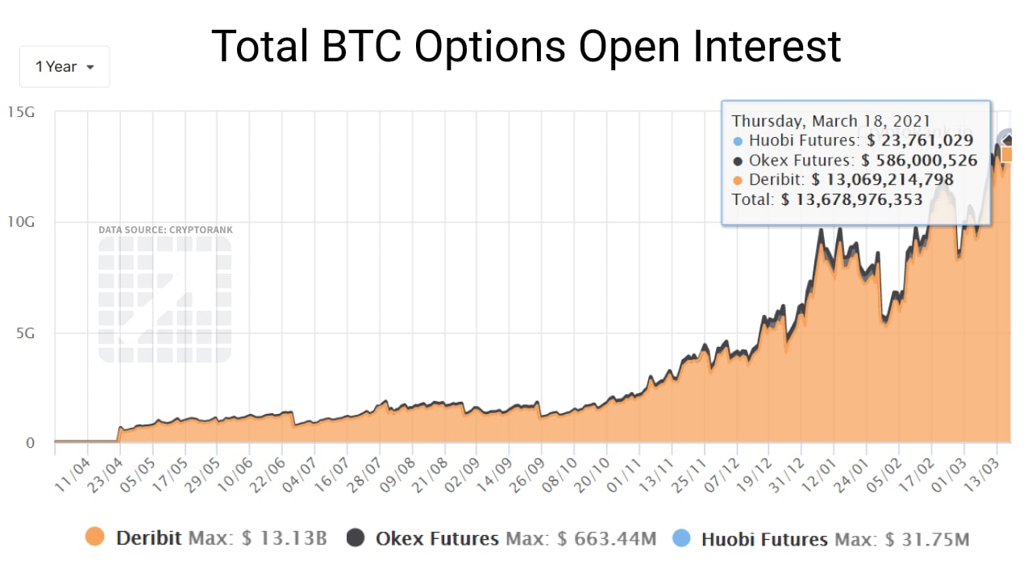Click the chart title Total BTC Options Open Interest

tap(526, 46)
